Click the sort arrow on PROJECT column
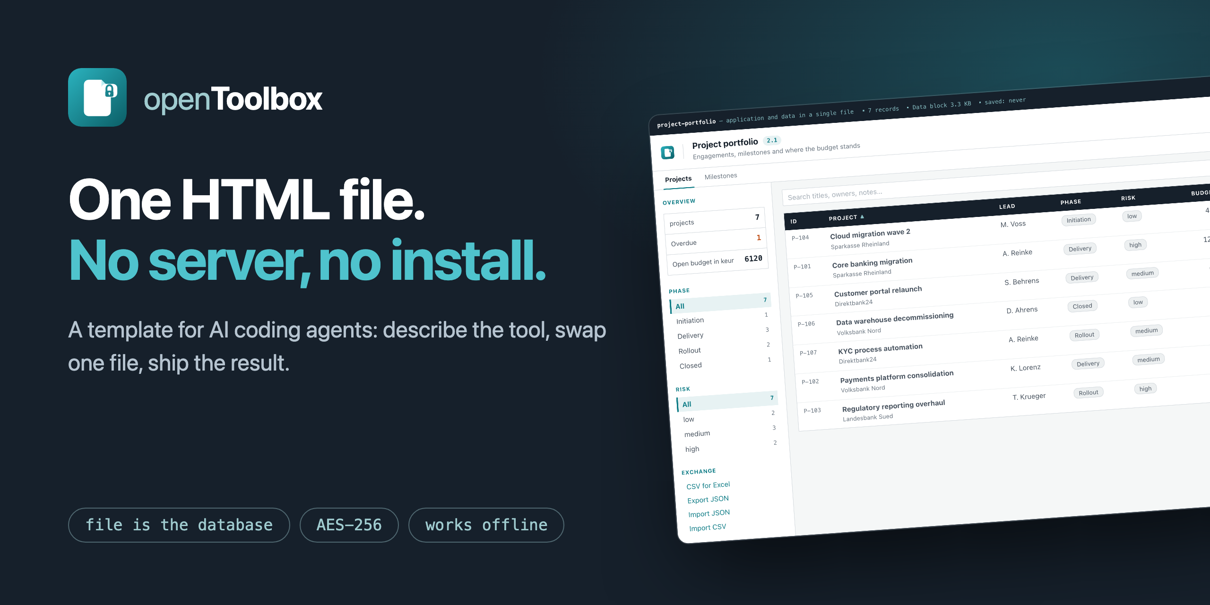The image size is (1210, 605). coord(862,216)
